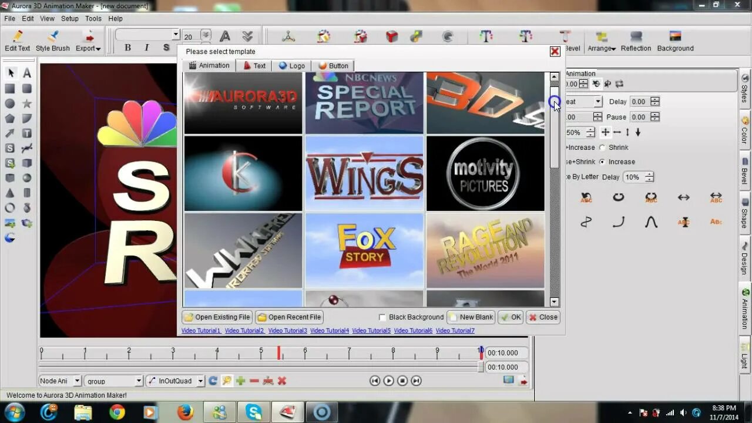The width and height of the screenshot is (752, 423).
Task: Pick the pentagon shape tool
Action: pyautogui.click(x=11, y=119)
